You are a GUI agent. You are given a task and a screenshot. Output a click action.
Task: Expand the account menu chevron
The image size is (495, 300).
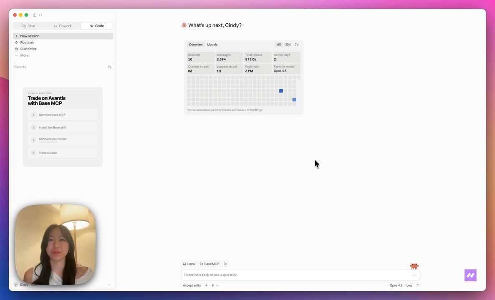point(109,285)
